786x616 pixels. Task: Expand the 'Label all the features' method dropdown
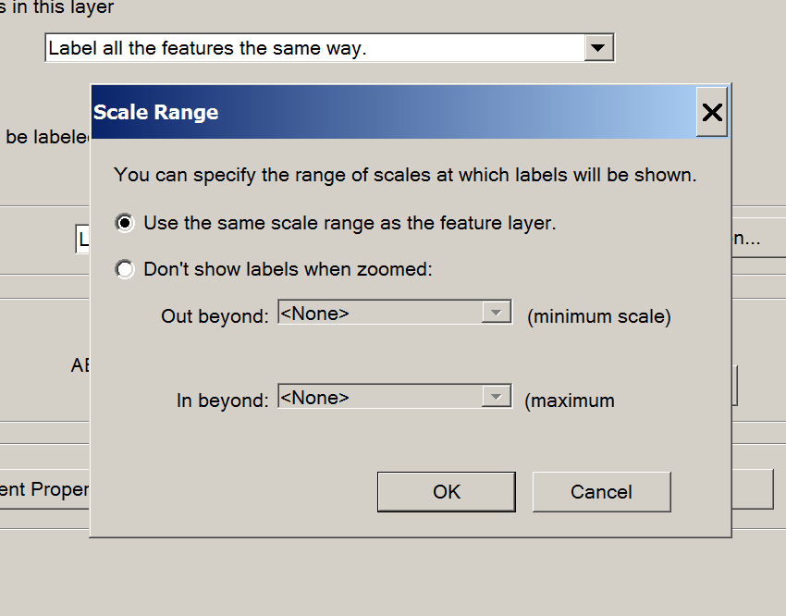[x=598, y=48]
